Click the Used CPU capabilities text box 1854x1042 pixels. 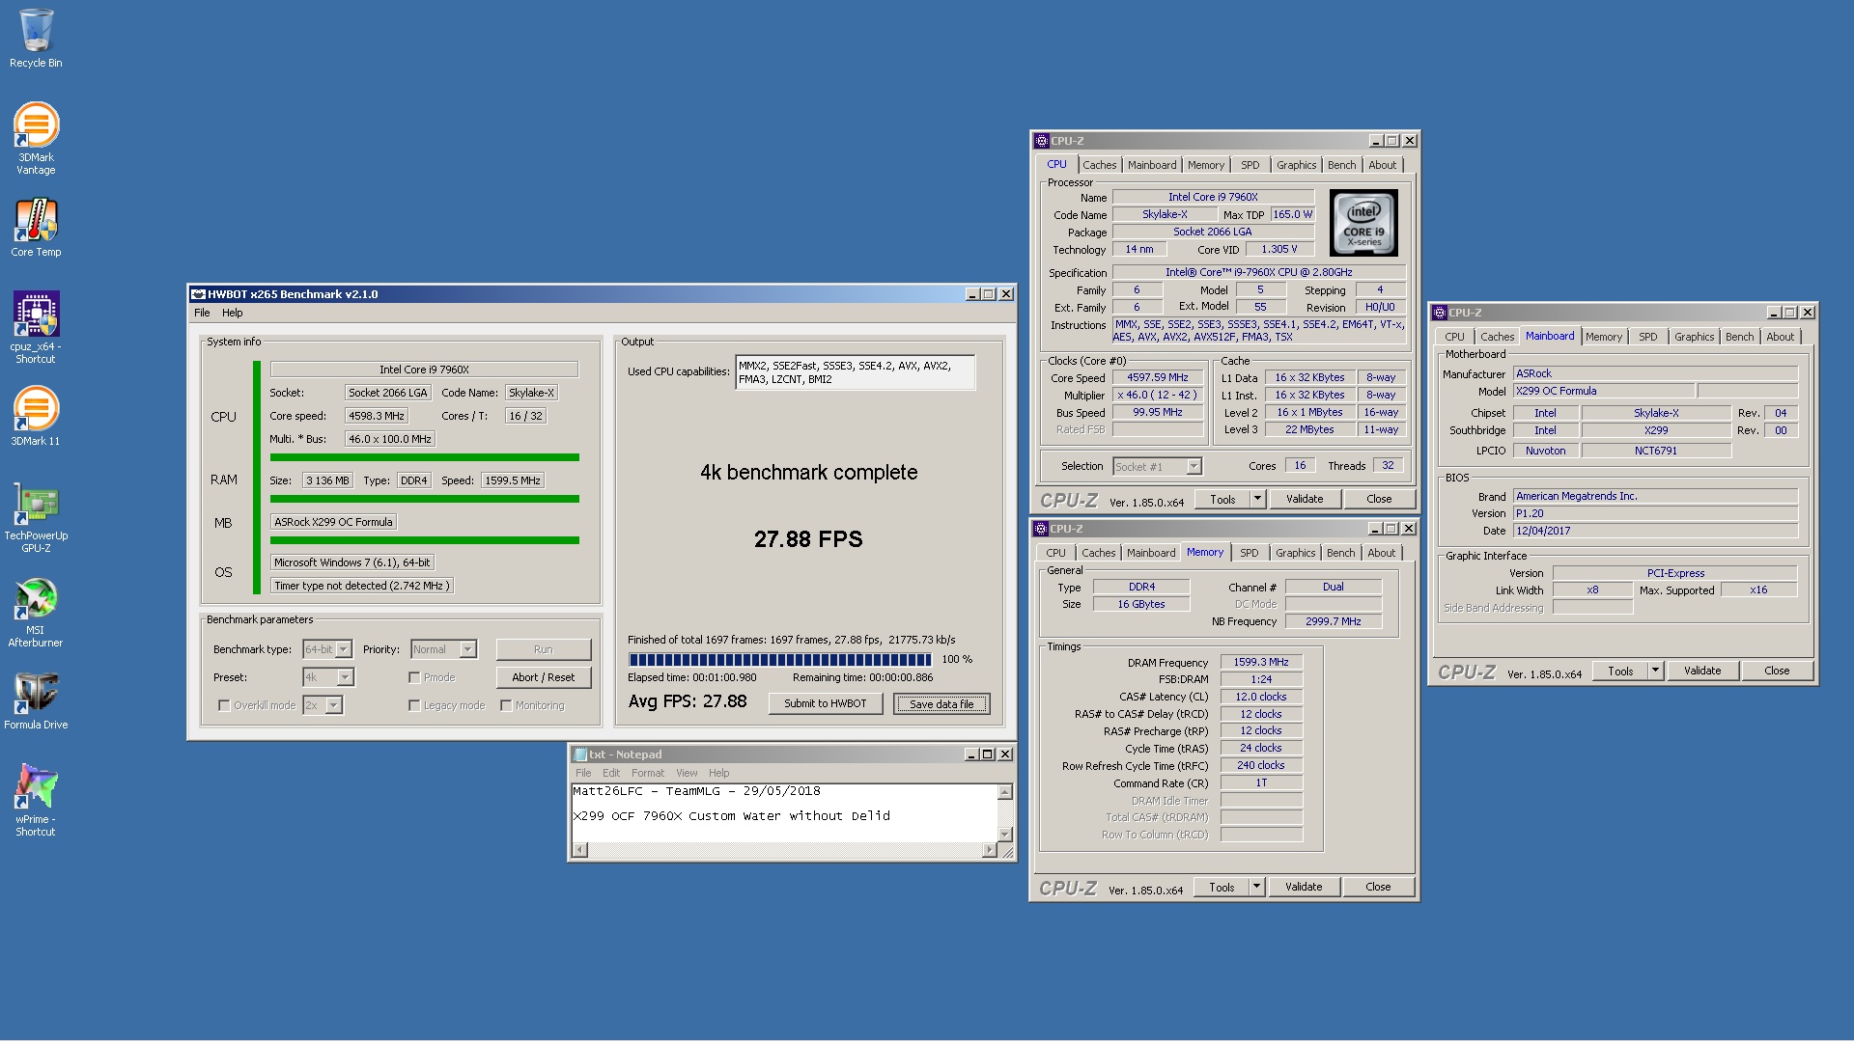tap(855, 372)
